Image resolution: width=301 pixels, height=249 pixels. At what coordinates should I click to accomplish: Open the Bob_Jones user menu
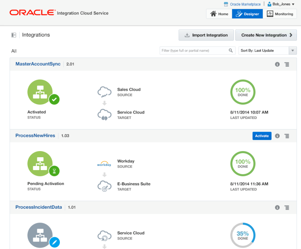[x=281, y=4]
